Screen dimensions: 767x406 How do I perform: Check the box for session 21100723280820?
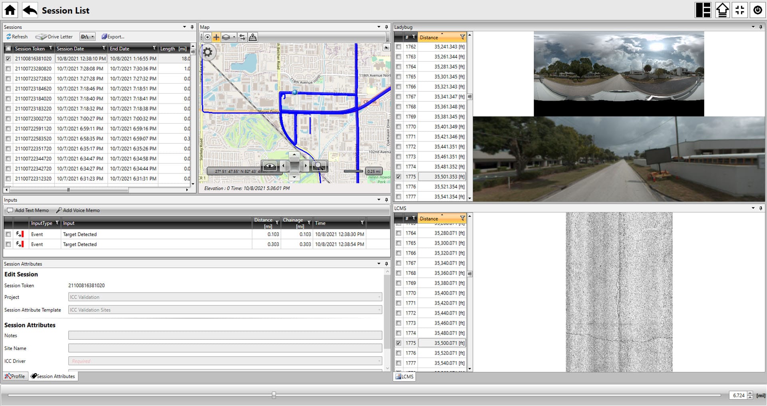point(8,69)
